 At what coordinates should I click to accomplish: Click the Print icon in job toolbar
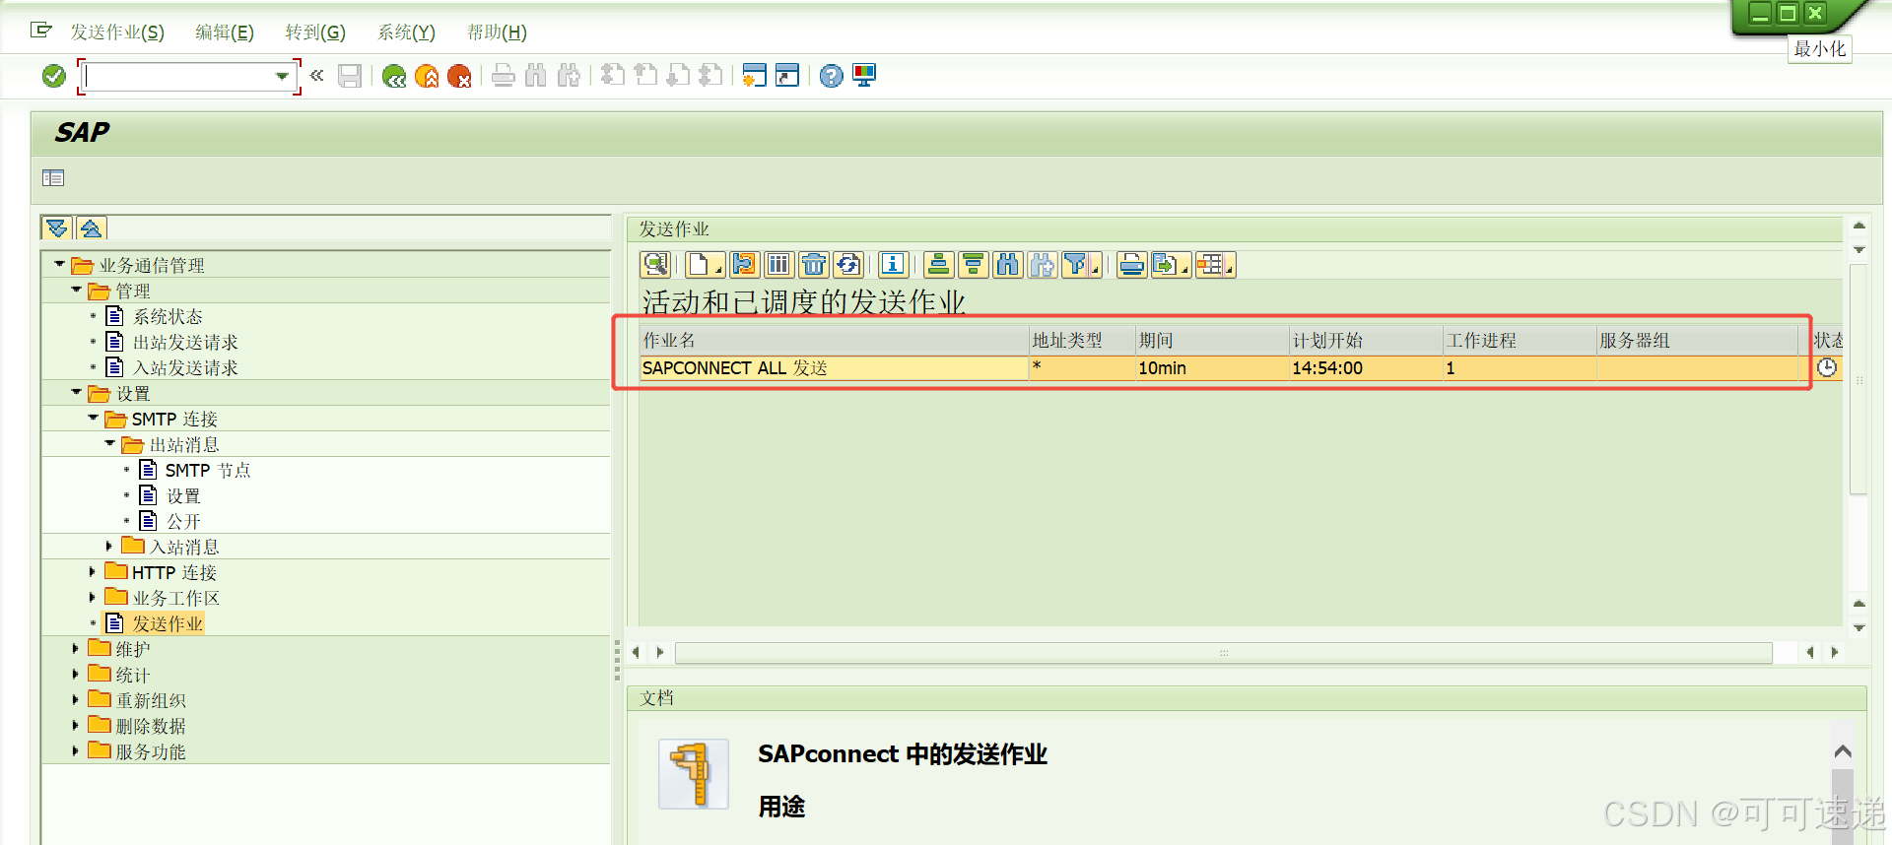pyautogui.click(x=1132, y=264)
